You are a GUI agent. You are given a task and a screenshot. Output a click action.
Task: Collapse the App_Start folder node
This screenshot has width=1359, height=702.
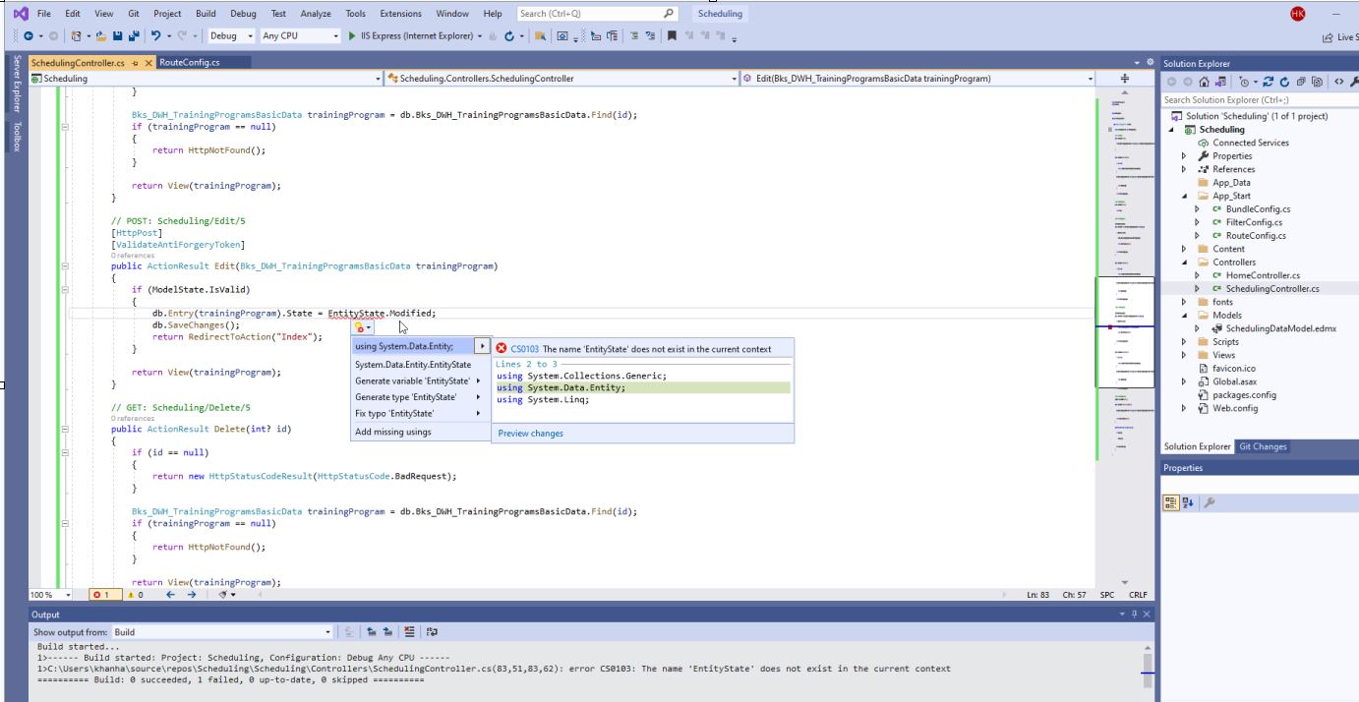coord(1184,196)
